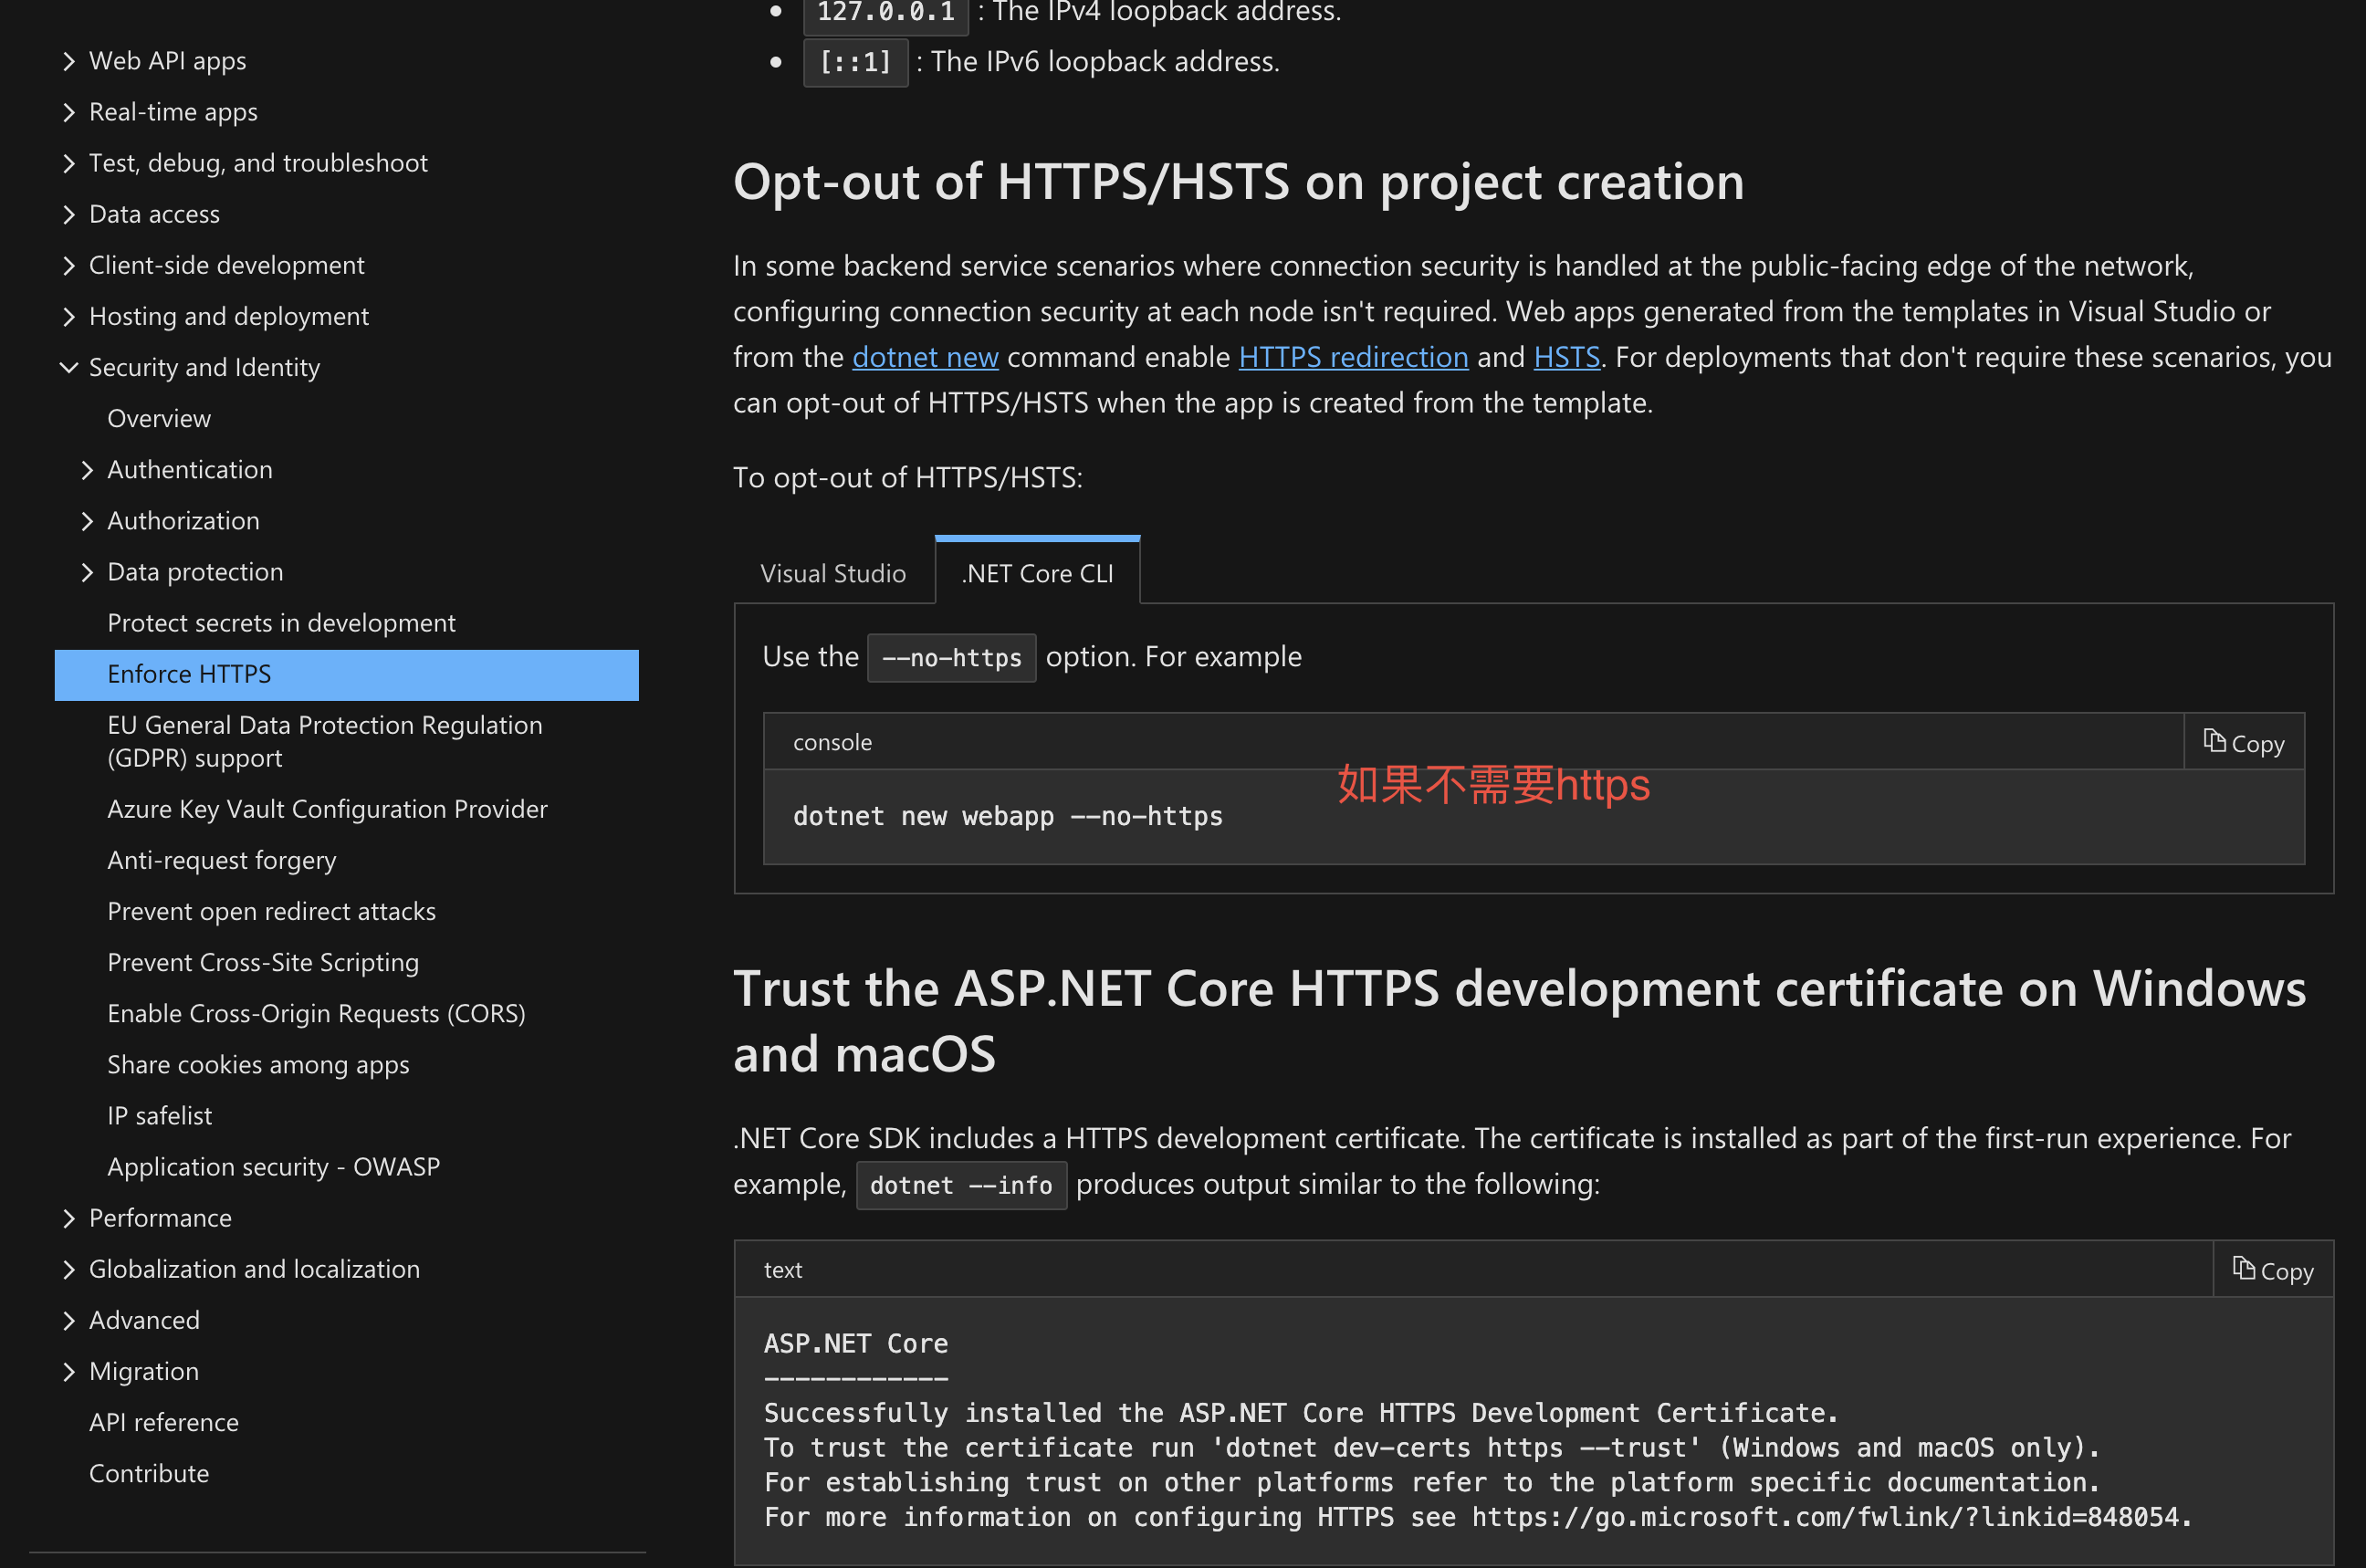Open Anti-request forgery article

[221, 860]
